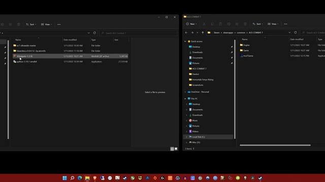Open Sort dropdown in ACE COMBAT 7 window

(x=257, y=24)
